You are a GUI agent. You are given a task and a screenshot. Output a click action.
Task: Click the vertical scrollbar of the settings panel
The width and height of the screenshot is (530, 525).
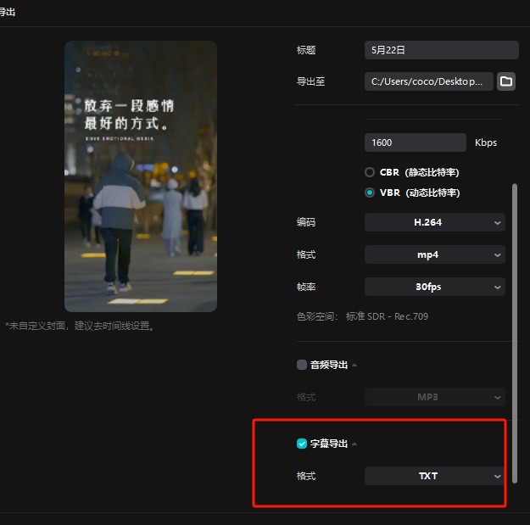coord(515,331)
